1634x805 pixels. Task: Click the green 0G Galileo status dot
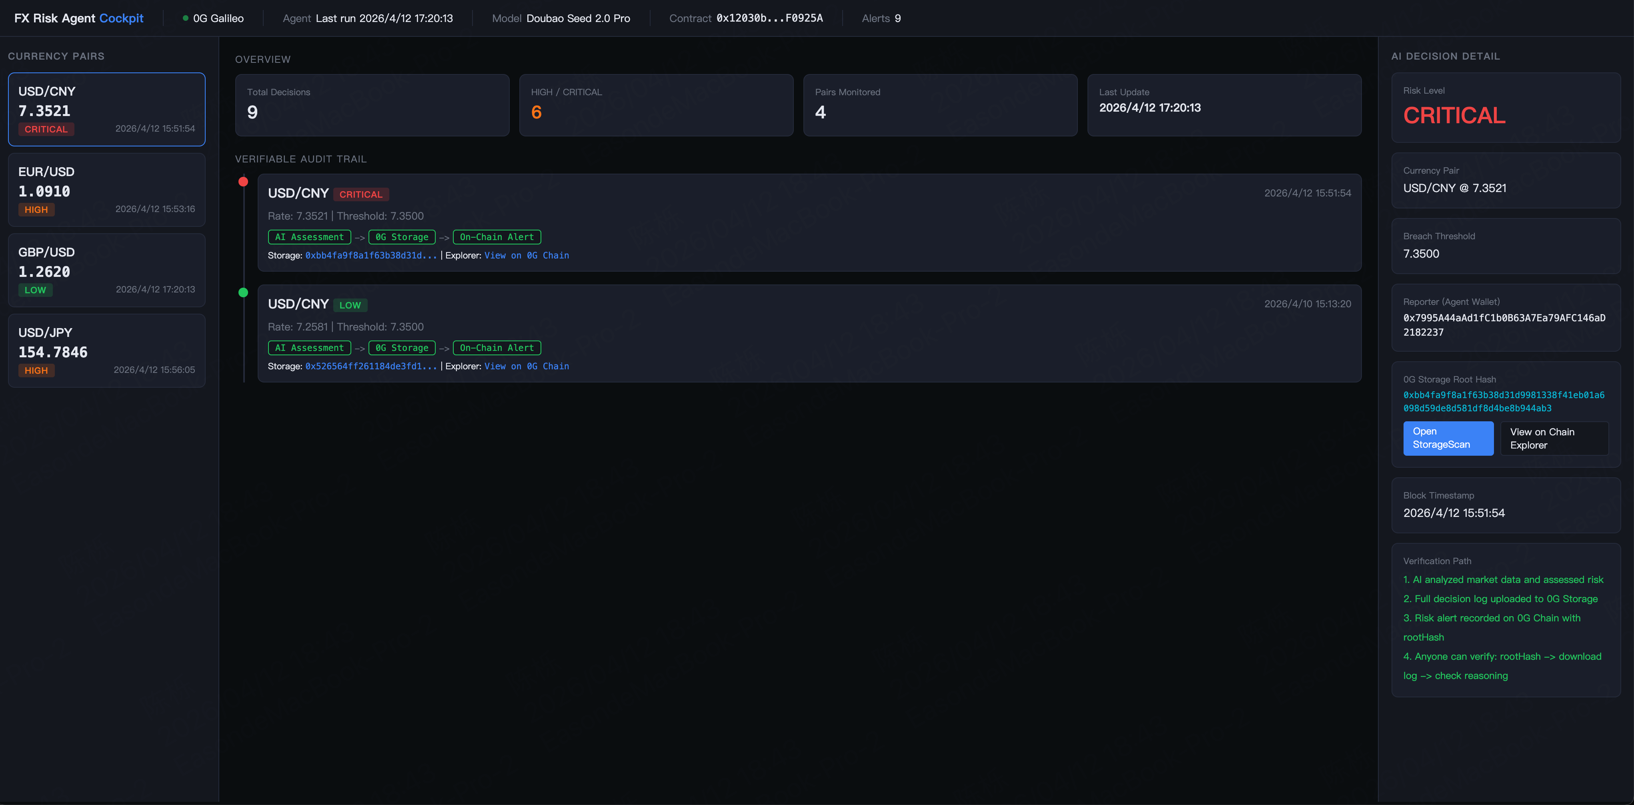pos(185,18)
